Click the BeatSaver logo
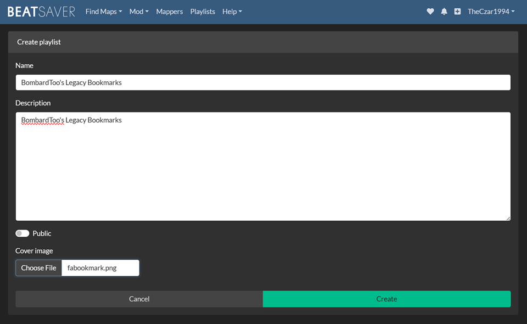This screenshot has width=527, height=324. pos(41,12)
